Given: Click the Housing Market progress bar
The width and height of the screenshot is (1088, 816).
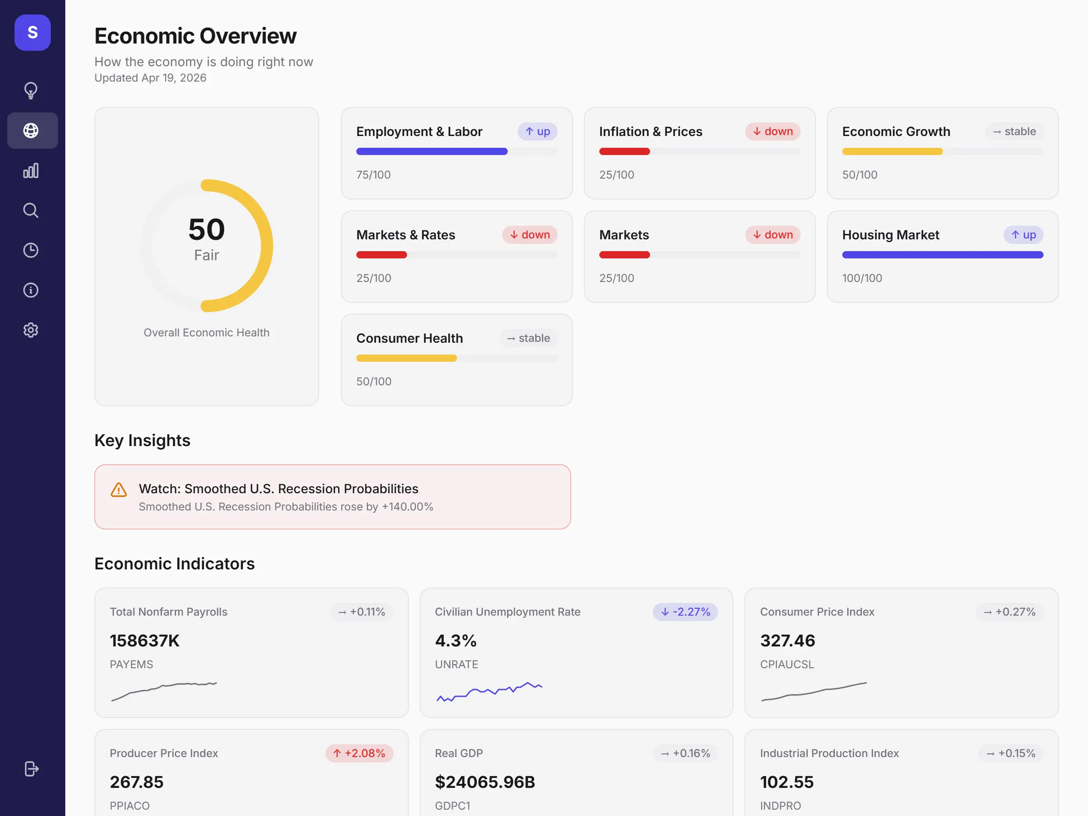Looking at the screenshot, I should pos(942,255).
